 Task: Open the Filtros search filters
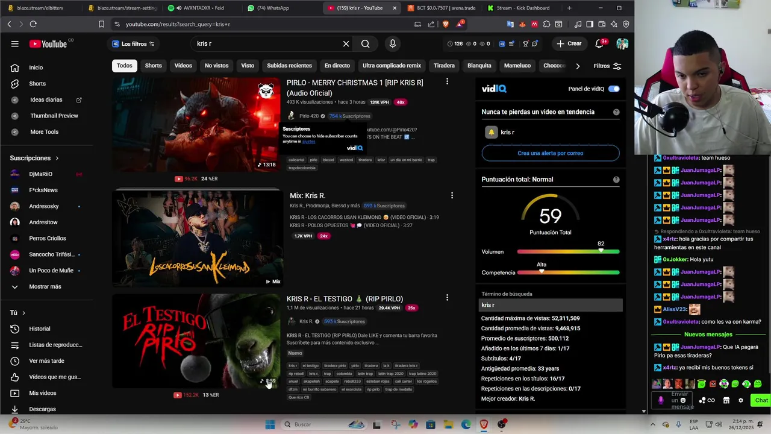click(x=607, y=66)
